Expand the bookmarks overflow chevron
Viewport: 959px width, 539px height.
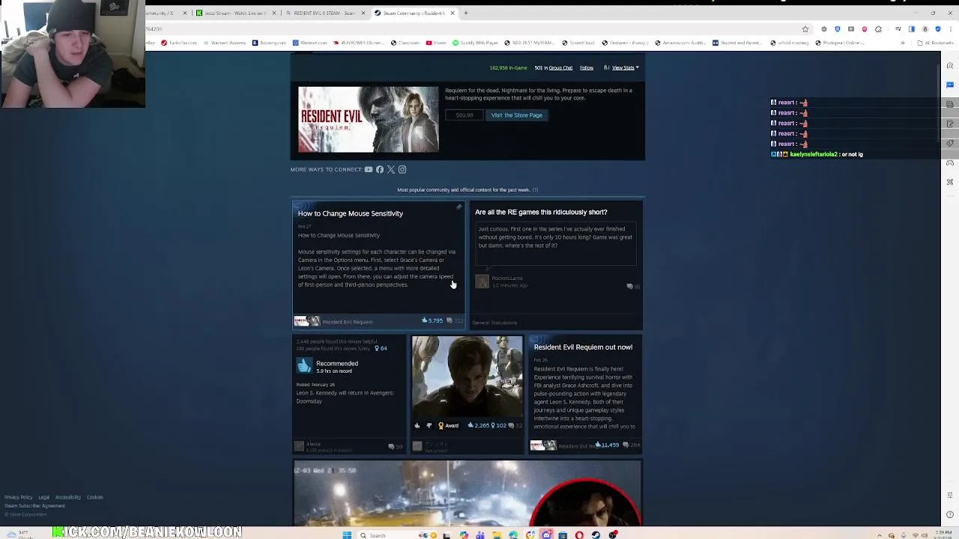(x=902, y=43)
